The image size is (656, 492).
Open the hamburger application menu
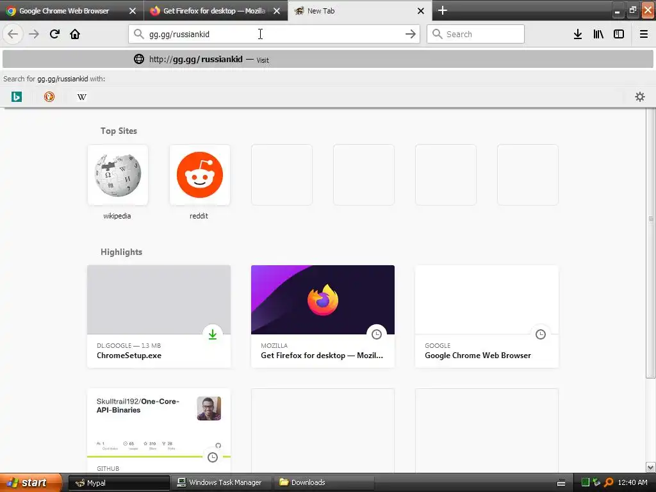click(643, 34)
